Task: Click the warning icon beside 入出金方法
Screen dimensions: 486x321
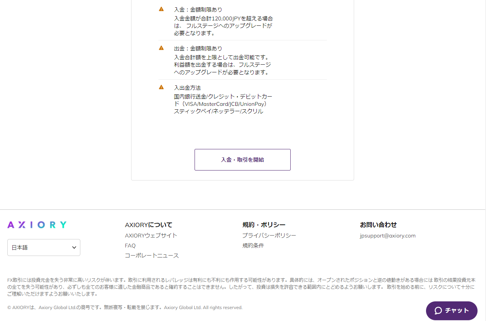Action: coord(161,87)
